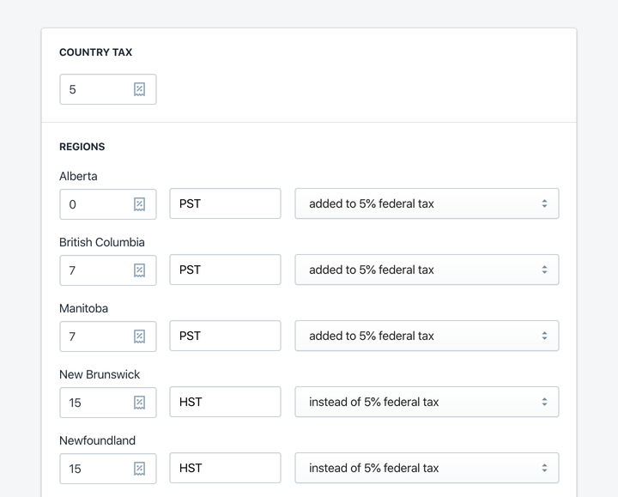
Task: Select the British Columbia PST name field
Action: (225, 270)
